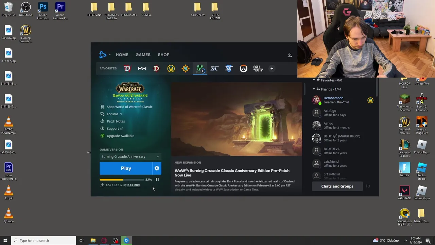435x245 pixels.
Task: Open Chats and Groups
Action: (x=337, y=186)
